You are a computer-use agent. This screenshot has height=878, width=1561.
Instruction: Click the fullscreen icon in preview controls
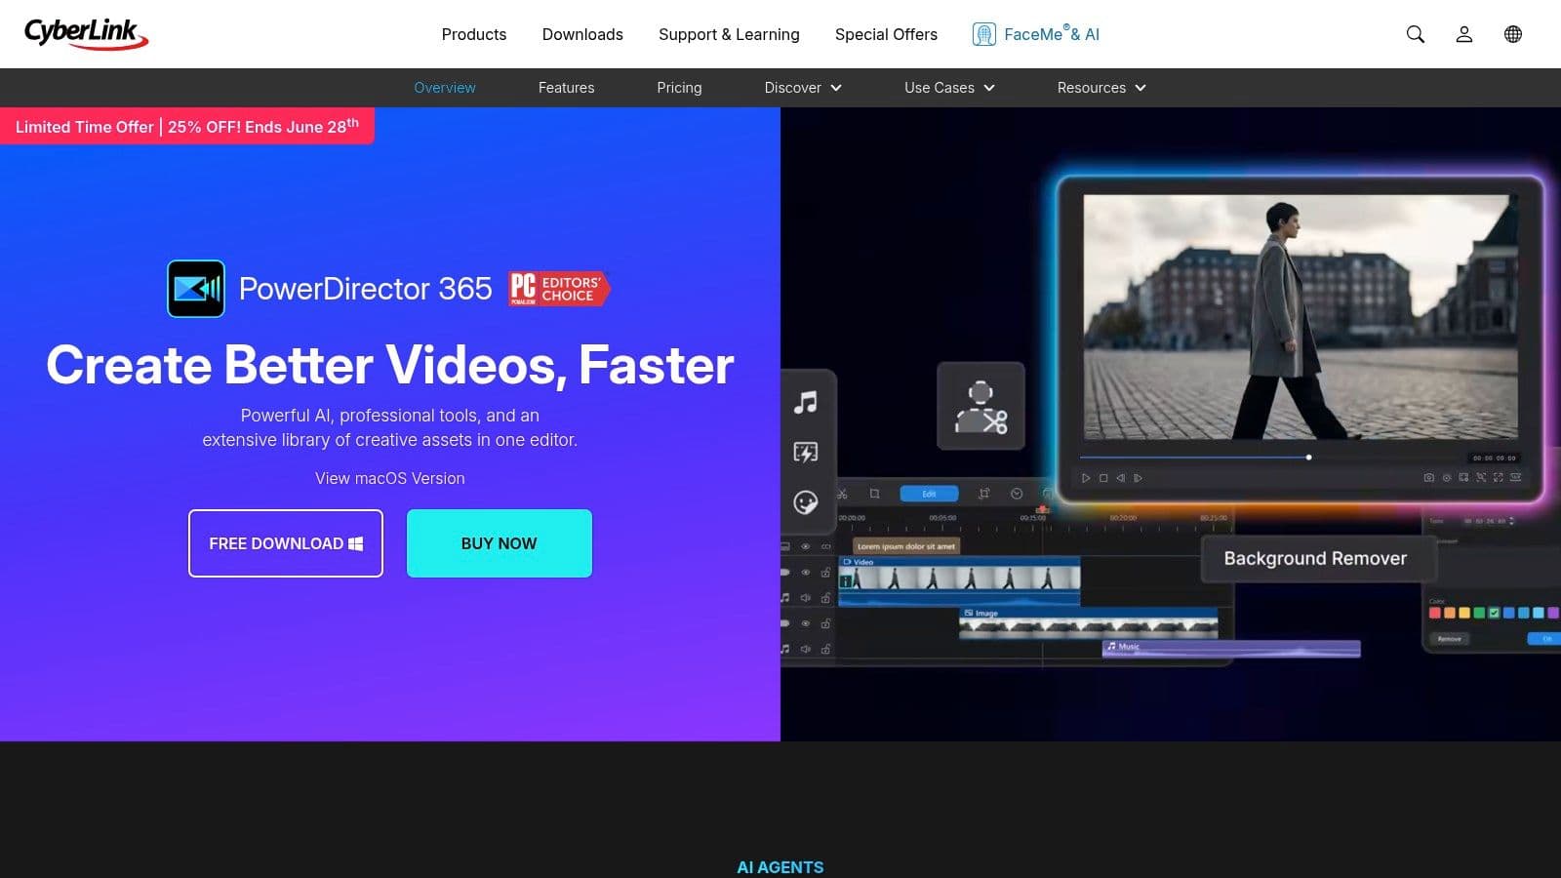(x=1498, y=477)
